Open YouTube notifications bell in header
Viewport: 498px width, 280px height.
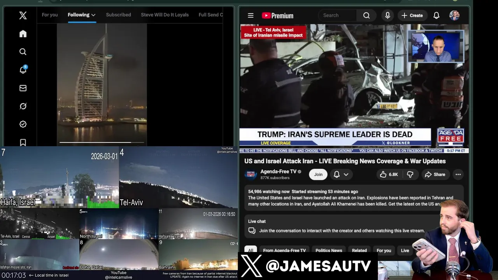coord(437,16)
